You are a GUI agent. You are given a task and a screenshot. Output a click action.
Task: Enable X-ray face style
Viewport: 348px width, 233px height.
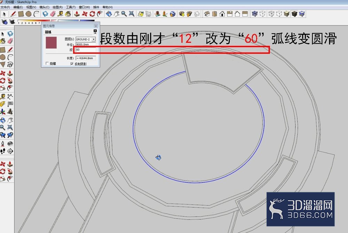[x=255, y=14]
